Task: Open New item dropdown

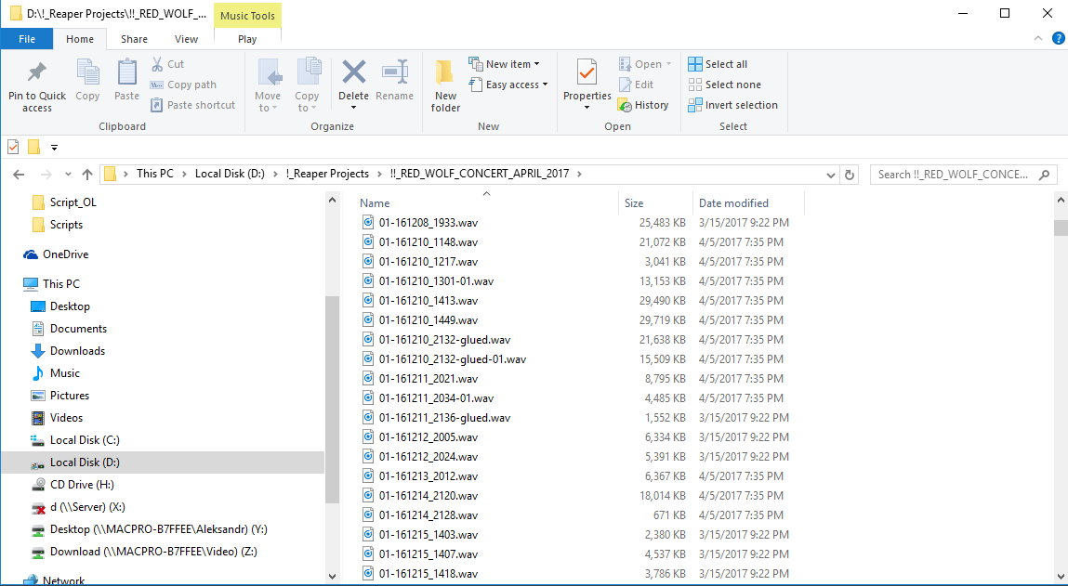Action: pos(505,64)
